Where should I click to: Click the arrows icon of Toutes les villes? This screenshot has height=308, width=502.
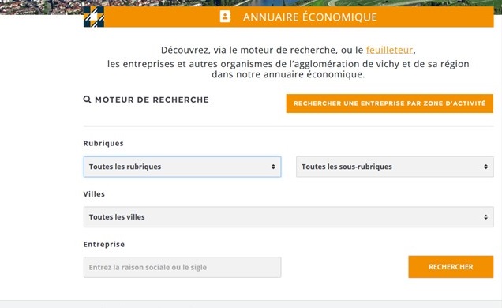pyautogui.click(x=485, y=217)
